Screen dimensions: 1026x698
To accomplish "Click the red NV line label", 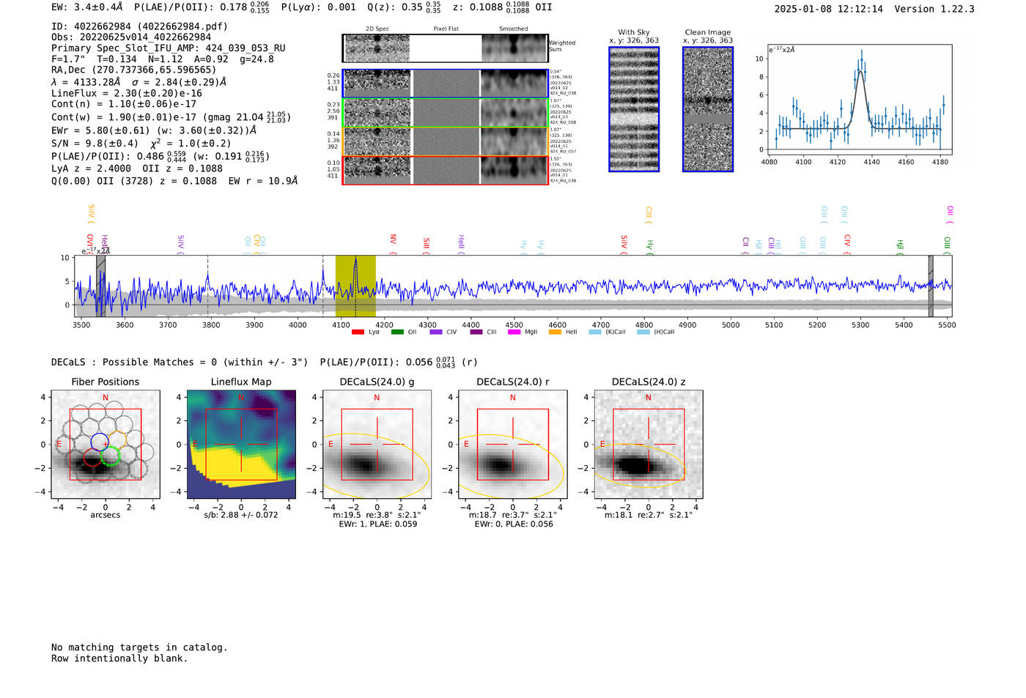I will [x=393, y=242].
